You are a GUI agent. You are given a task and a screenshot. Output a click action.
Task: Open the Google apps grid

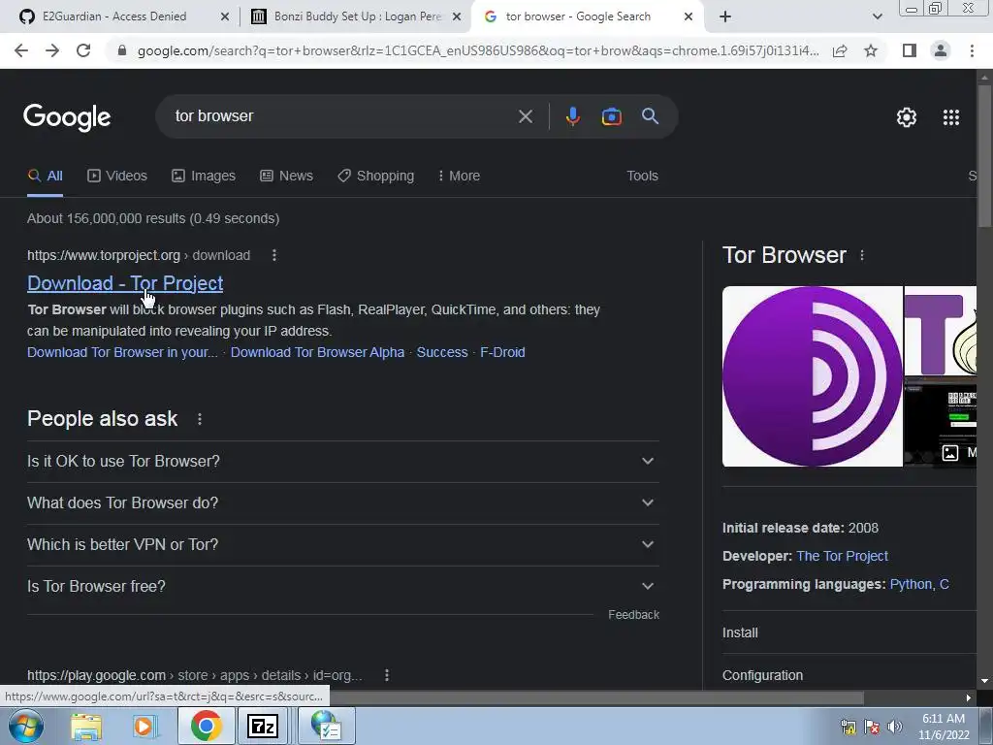[x=951, y=117]
